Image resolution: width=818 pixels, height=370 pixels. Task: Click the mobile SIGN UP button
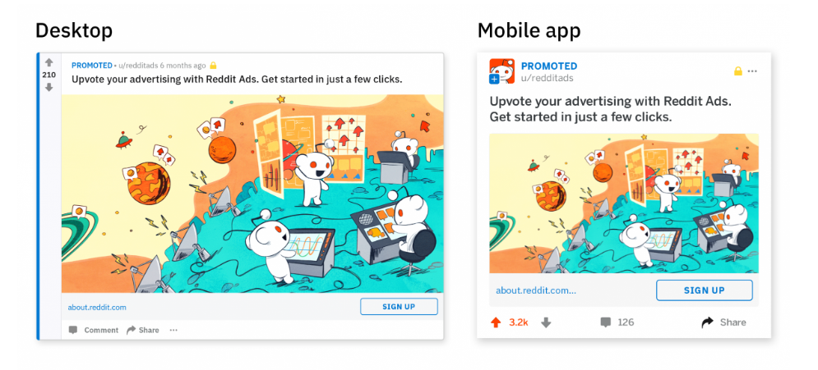click(705, 290)
